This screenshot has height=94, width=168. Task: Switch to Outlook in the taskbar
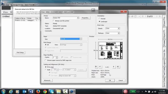24,92
